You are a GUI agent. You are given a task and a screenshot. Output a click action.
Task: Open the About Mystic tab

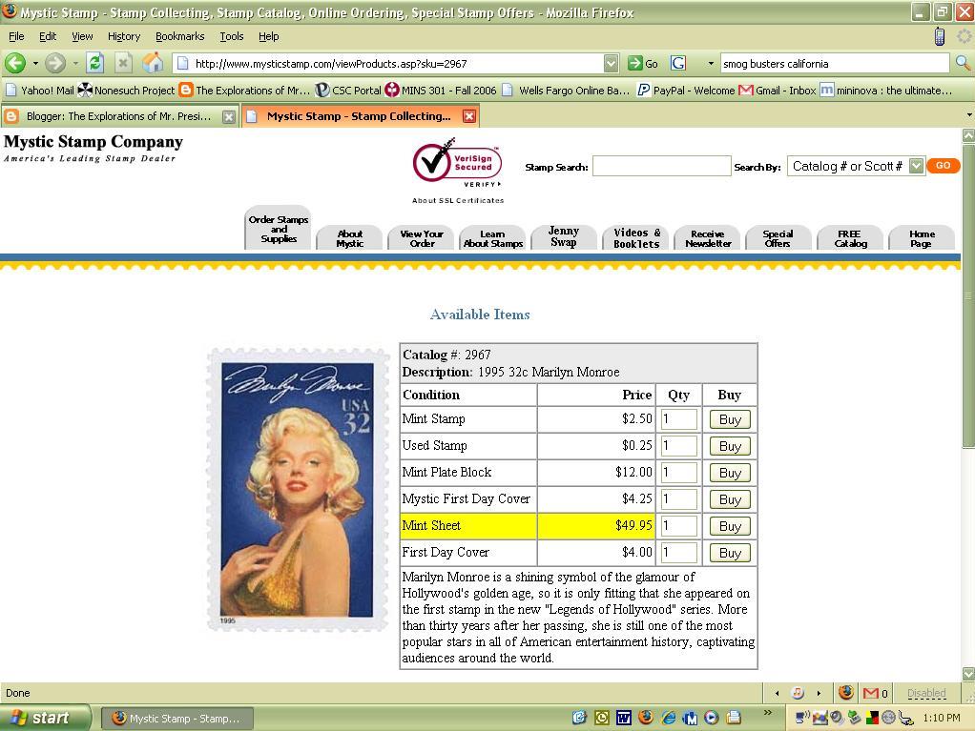(349, 238)
